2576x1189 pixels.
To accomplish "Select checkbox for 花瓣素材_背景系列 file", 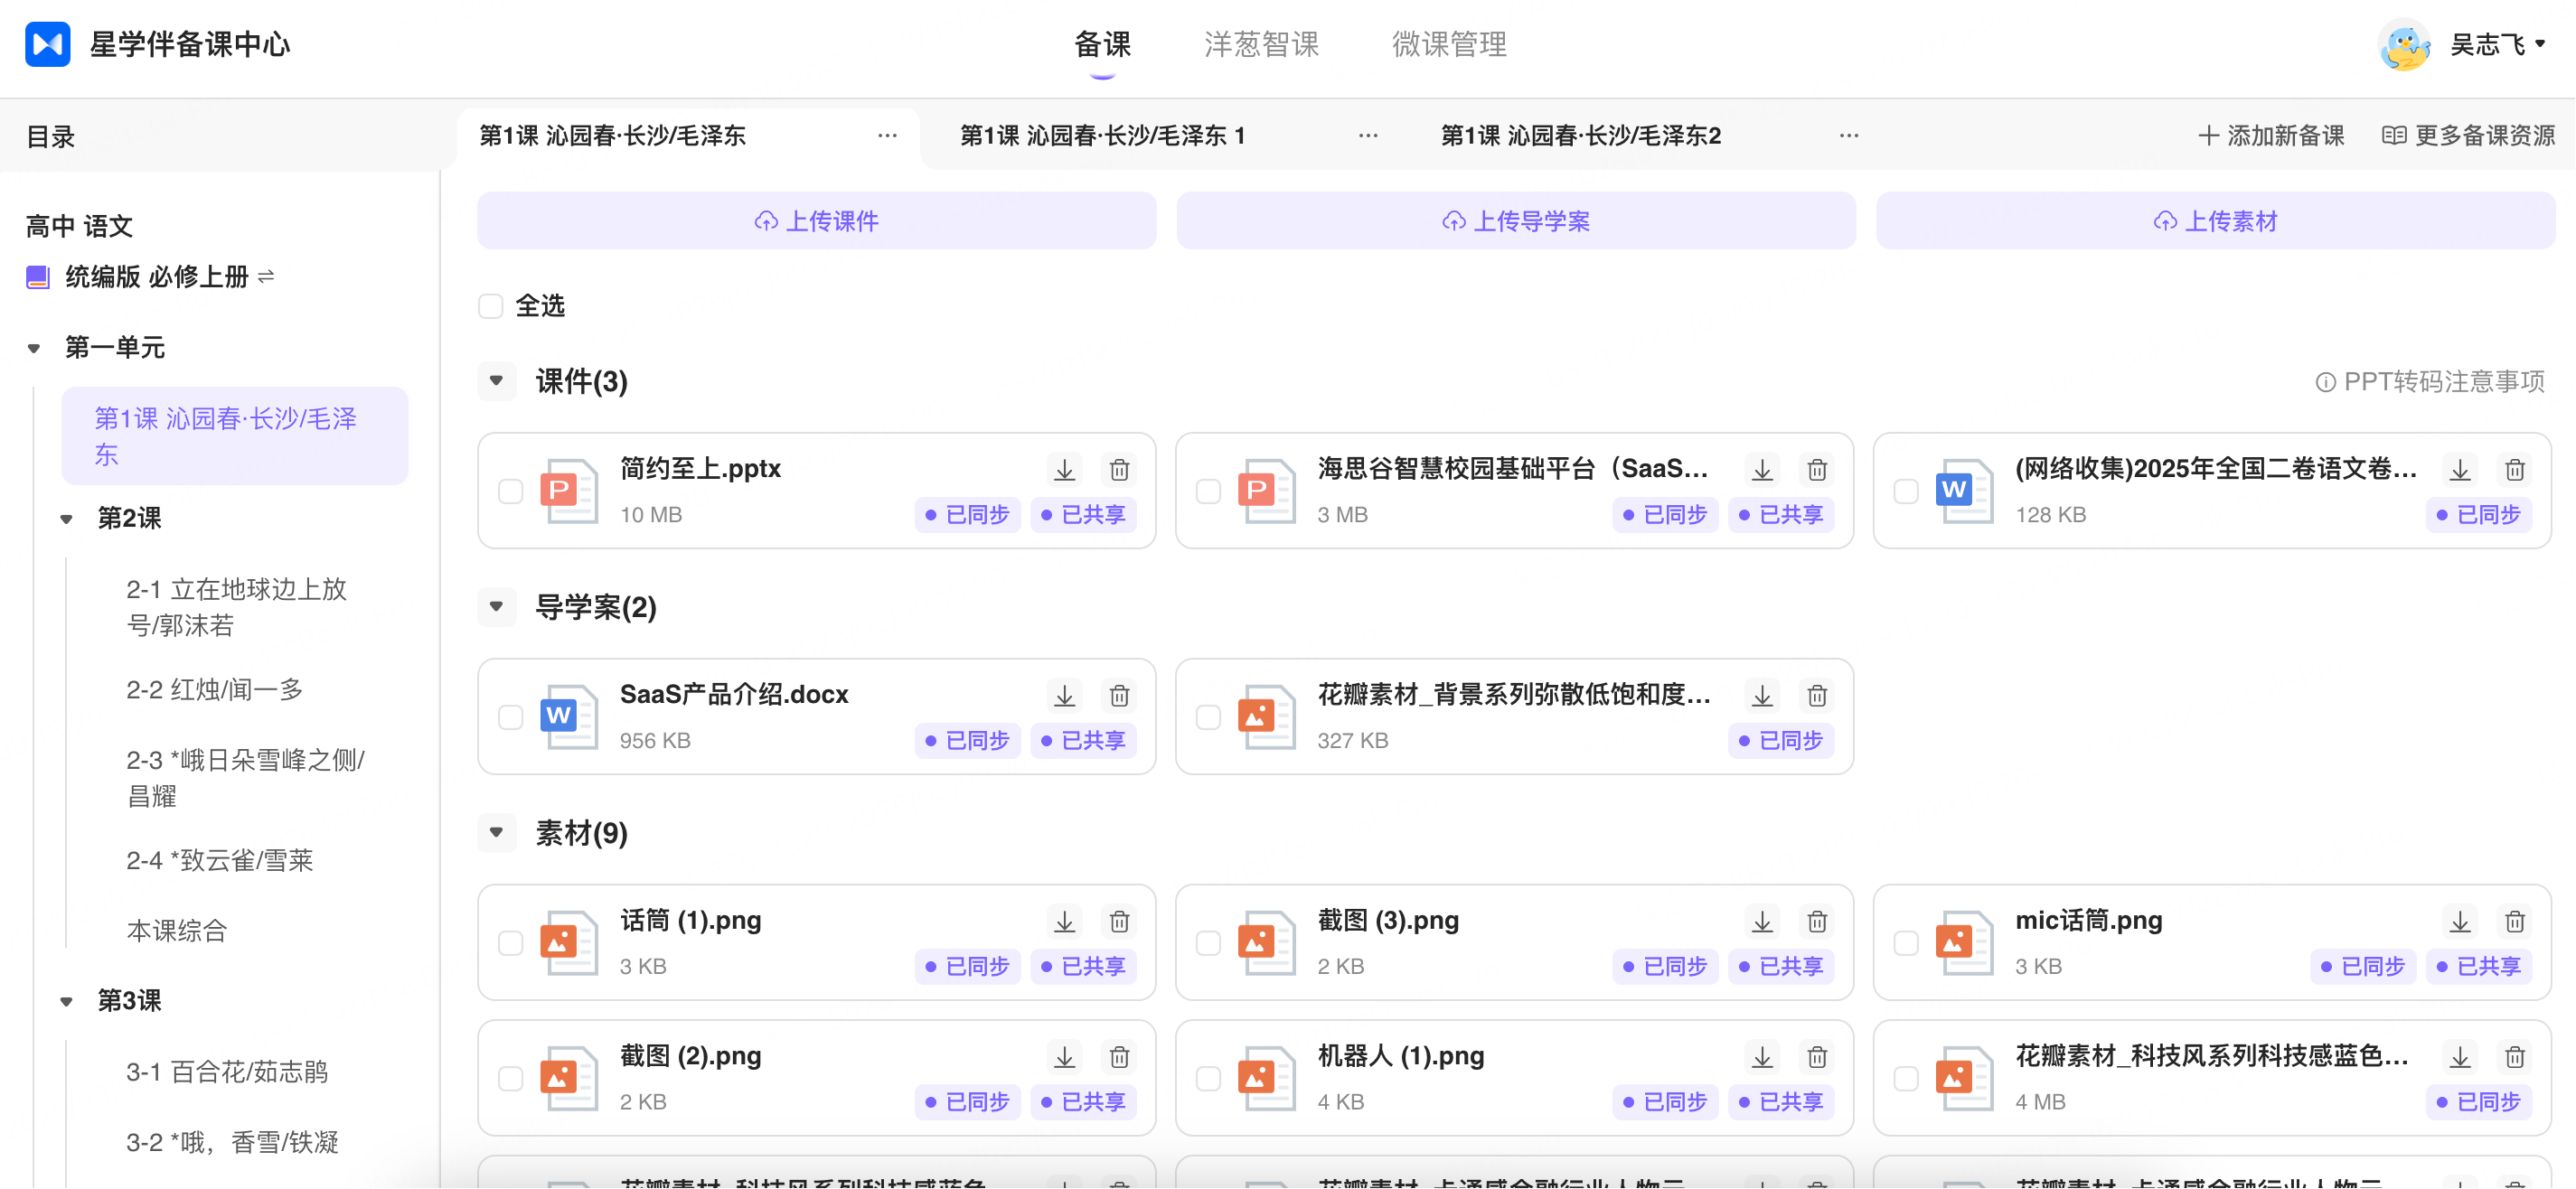I will pyautogui.click(x=1208, y=717).
